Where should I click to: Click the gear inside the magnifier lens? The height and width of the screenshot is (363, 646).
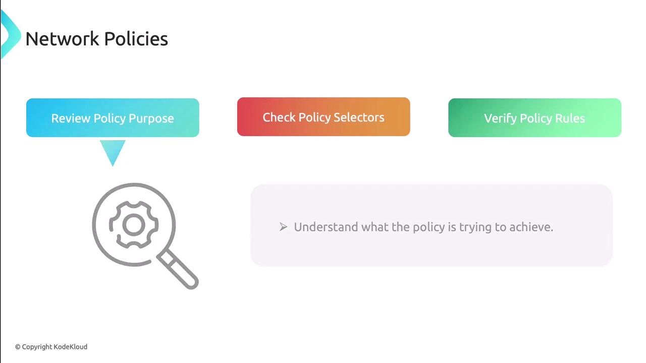click(x=134, y=225)
